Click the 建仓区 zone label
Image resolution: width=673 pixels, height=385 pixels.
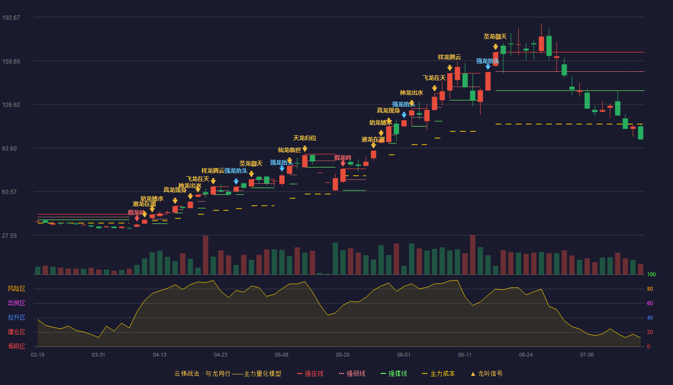click(x=16, y=332)
